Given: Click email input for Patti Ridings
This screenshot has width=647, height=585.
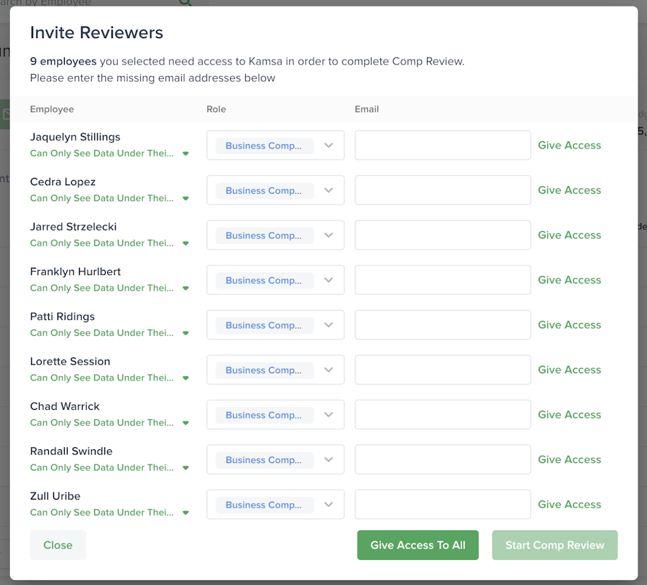Looking at the screenshot, I should (x=442, y=324).
